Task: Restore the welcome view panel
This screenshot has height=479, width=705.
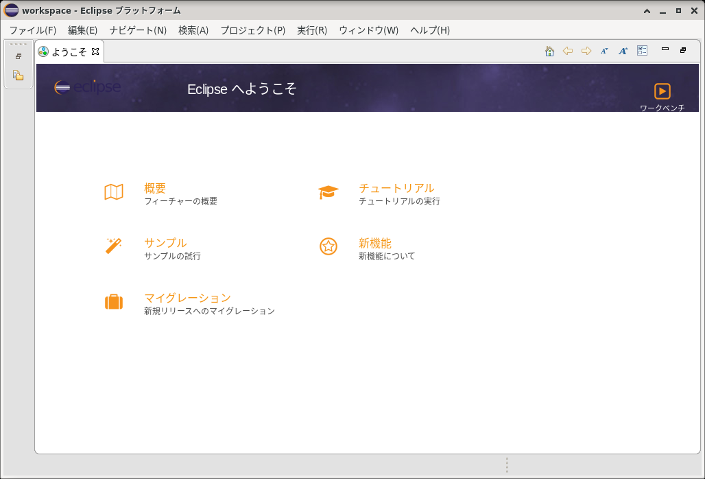Action: [683, 50]
